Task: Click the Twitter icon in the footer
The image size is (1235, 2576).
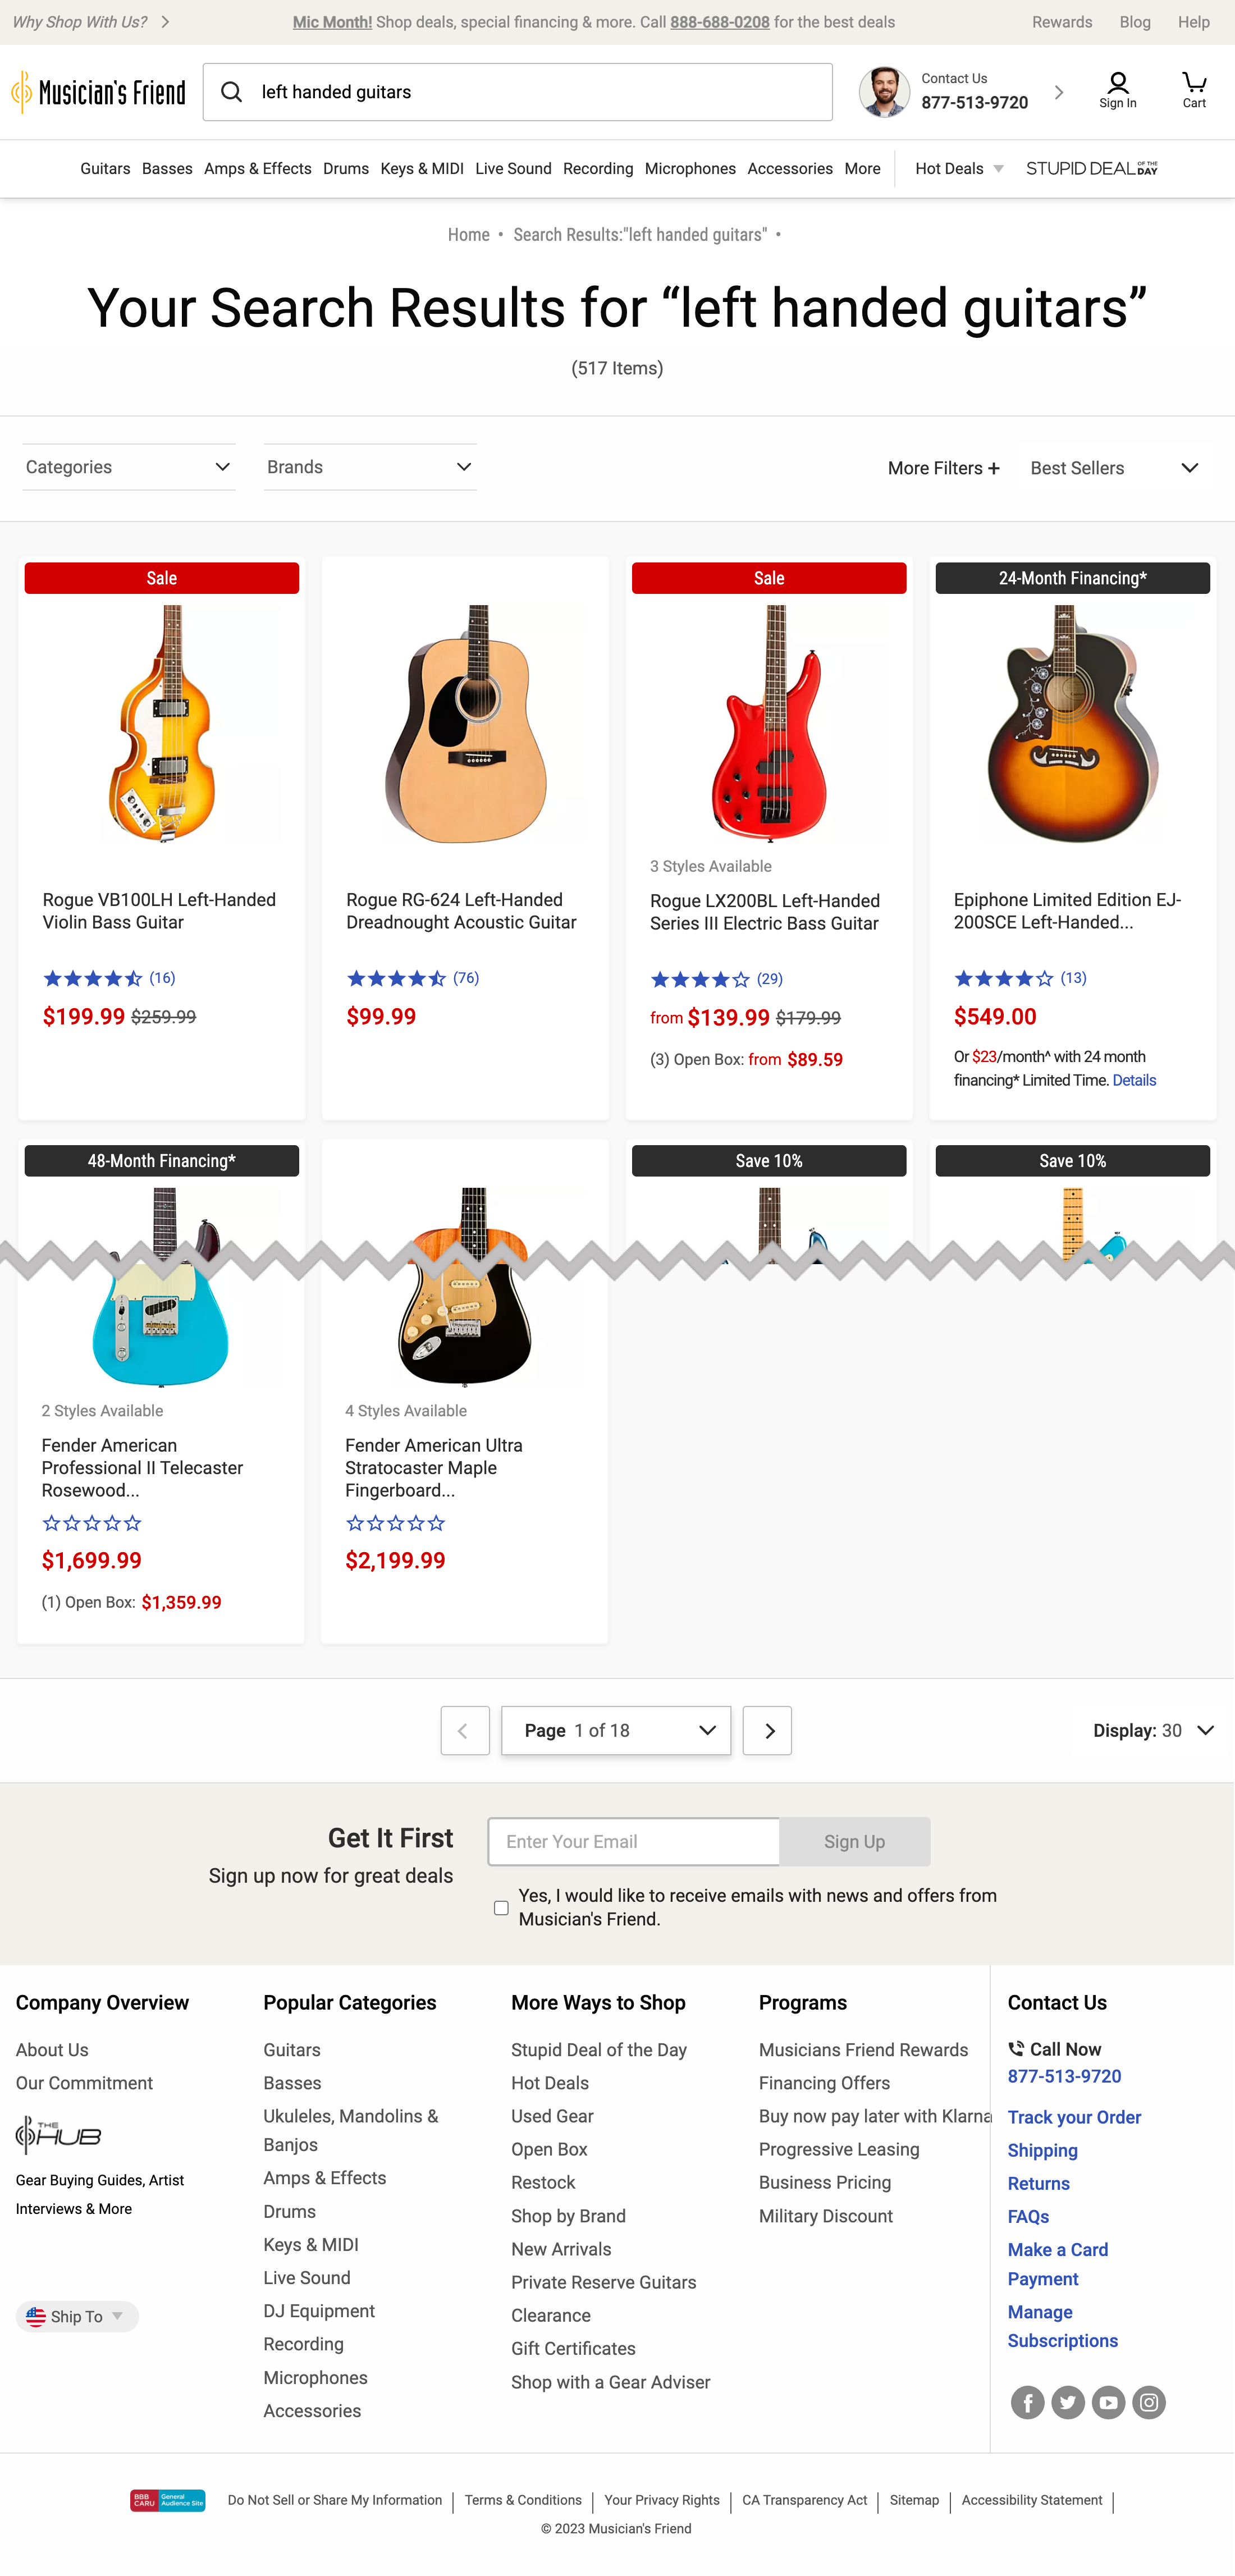Action: coord(1067,2402)
